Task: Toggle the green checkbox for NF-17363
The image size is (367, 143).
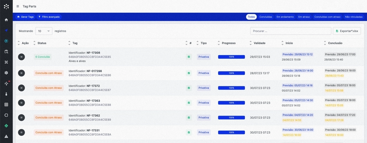Action: [x=189, y=103]
